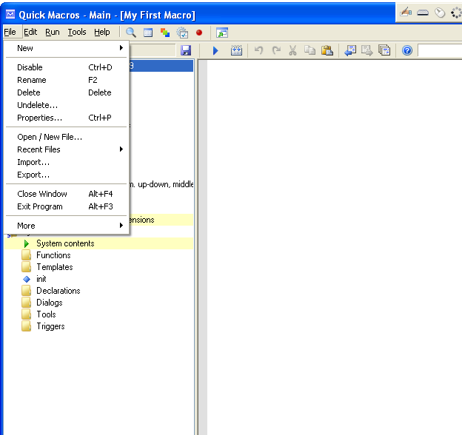Open the Dialogs folder

pos(49,303)
